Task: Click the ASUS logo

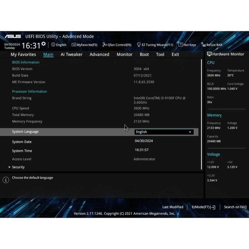Action: pos(13,37)
